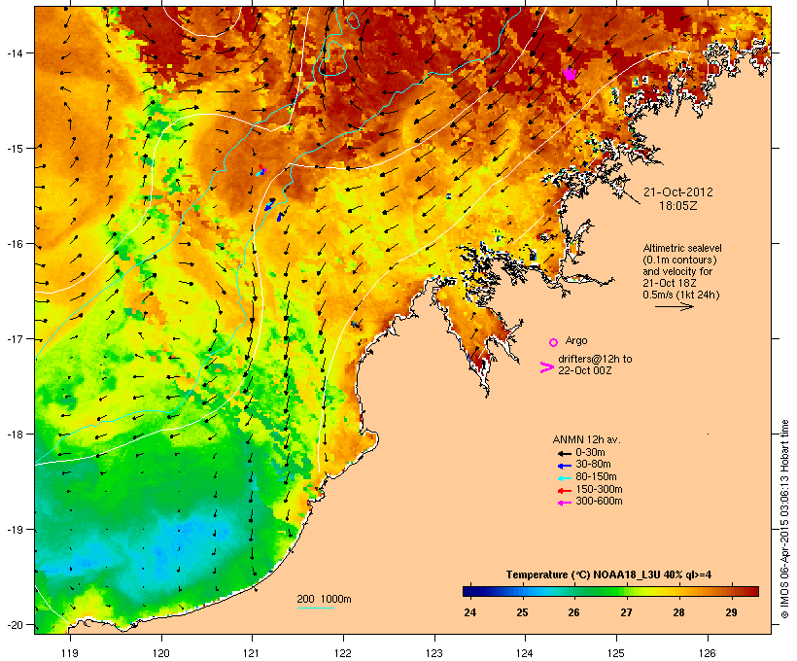Click the magenta drifters arrowhead legend symbol
Image resolution: width=797 pixels, height=661 pixels.
547,367
